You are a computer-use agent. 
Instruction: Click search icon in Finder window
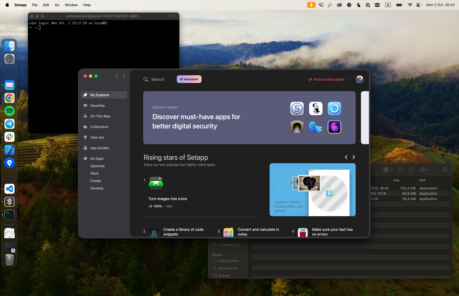coord(445,170)
